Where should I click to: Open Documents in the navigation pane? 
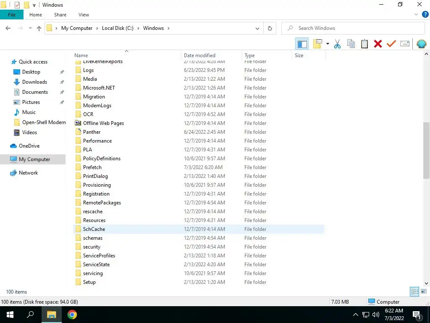[x=35, y=92]
